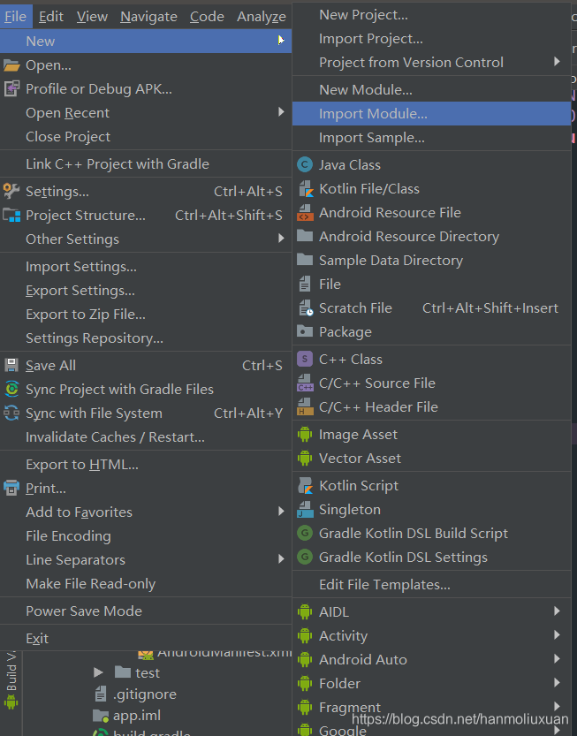
Task: Click the Kotlin File/Class icon
Action: pyautogui.click(x=305, y=188)
